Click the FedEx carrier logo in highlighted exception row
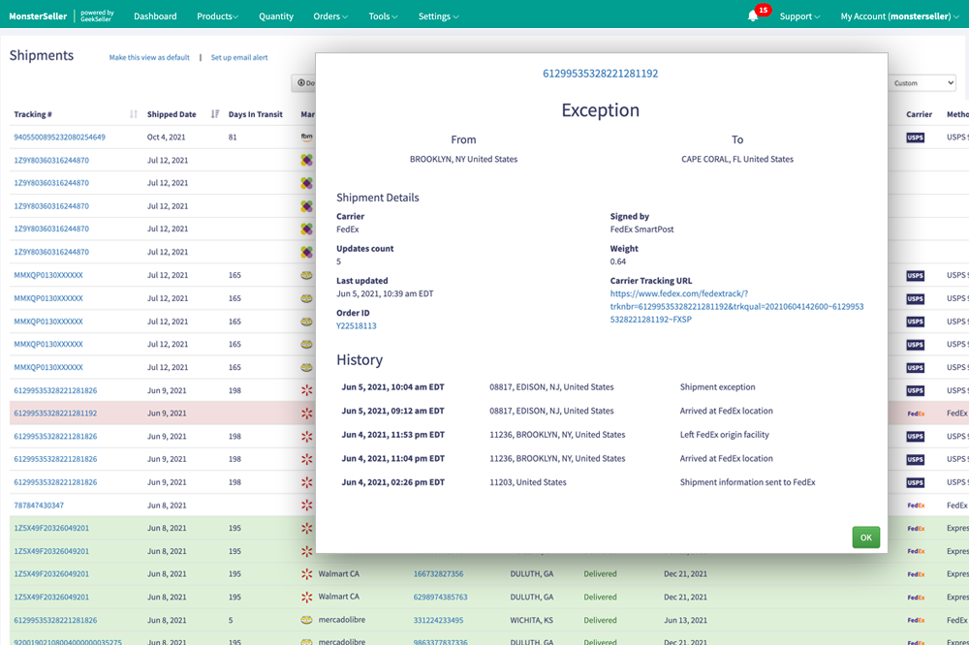The image size is (969, 645). [916, 414]
